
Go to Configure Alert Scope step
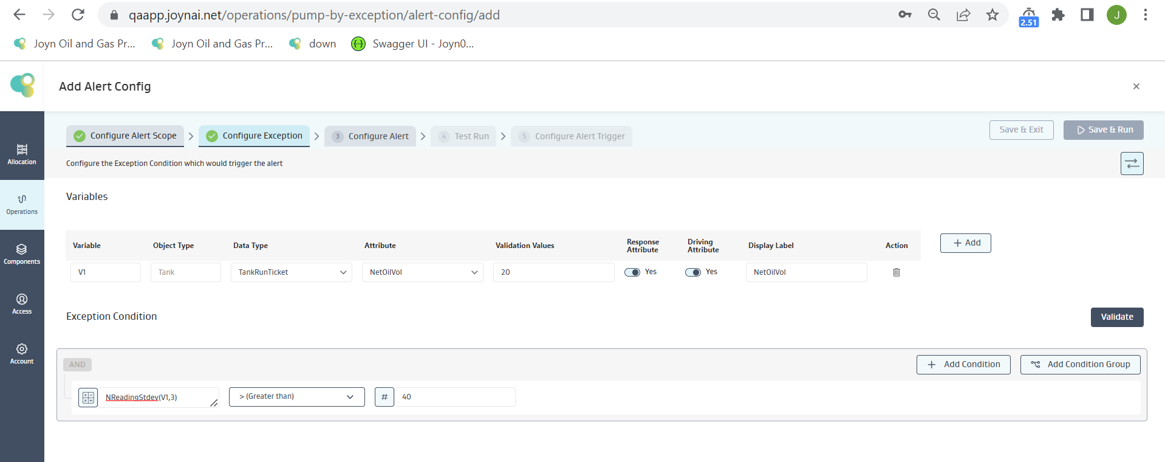[x=125, y=136]
